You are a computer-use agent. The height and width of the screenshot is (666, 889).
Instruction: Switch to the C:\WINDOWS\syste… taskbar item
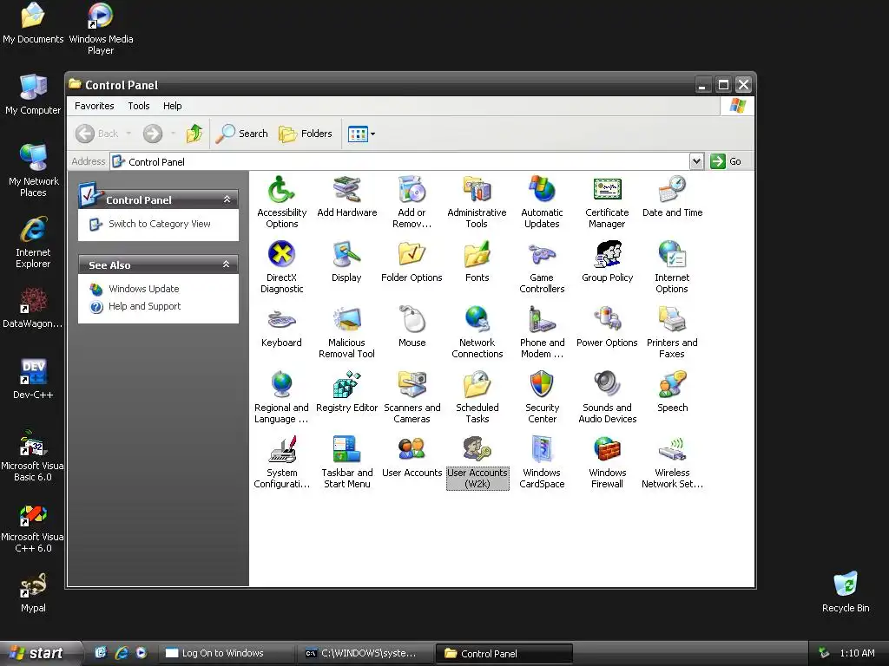point(365,653)
